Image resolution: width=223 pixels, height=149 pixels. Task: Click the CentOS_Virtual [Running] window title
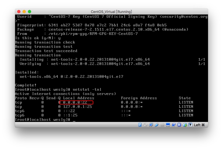111,12
